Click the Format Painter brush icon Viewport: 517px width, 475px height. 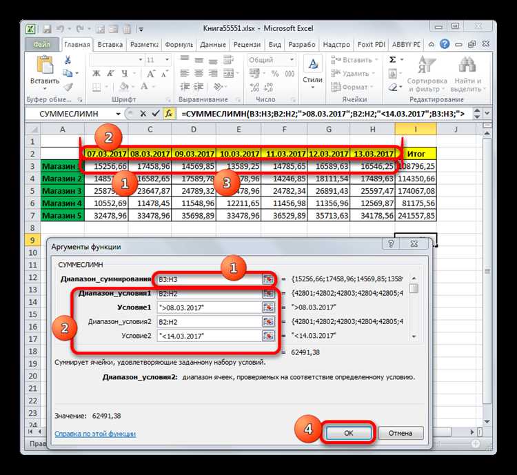click(68, 87)
